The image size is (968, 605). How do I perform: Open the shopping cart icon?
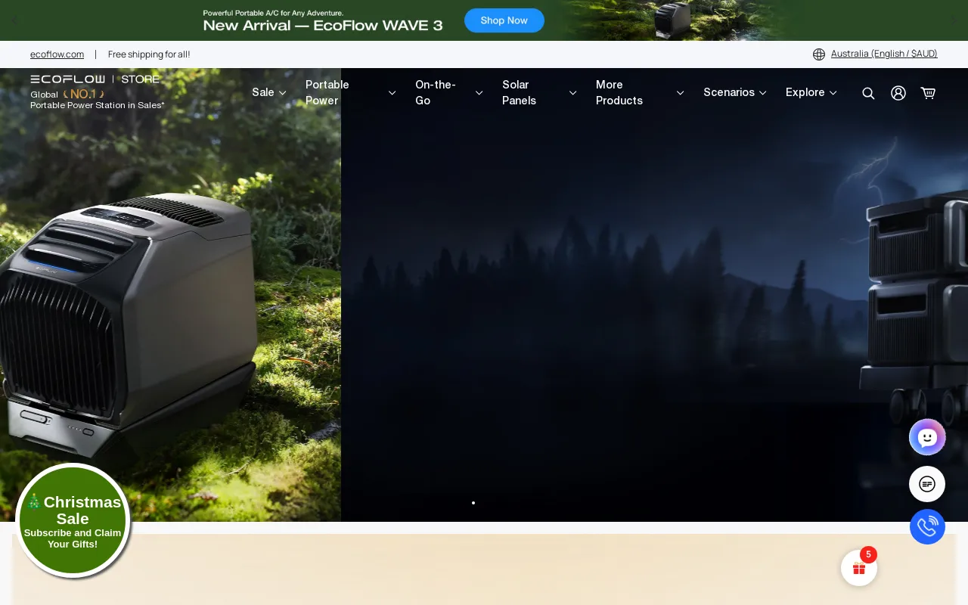point(928,93)
